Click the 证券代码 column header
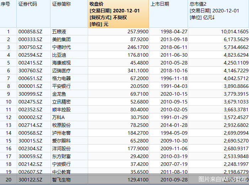The width and height of the screenshot is (249, 185). (33, 14)
